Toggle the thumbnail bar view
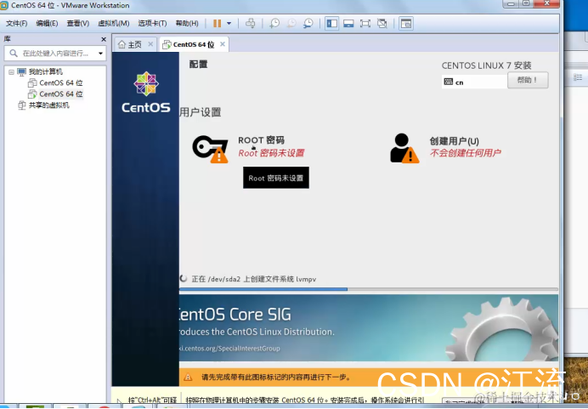Image resolution: width=588 pixels, height=409 pixels. tap(348, 23)
